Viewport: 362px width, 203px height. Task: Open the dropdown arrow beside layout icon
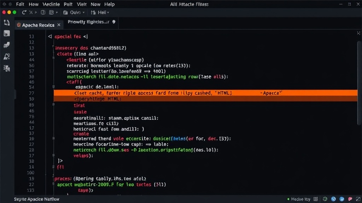(x=57, y=12)
